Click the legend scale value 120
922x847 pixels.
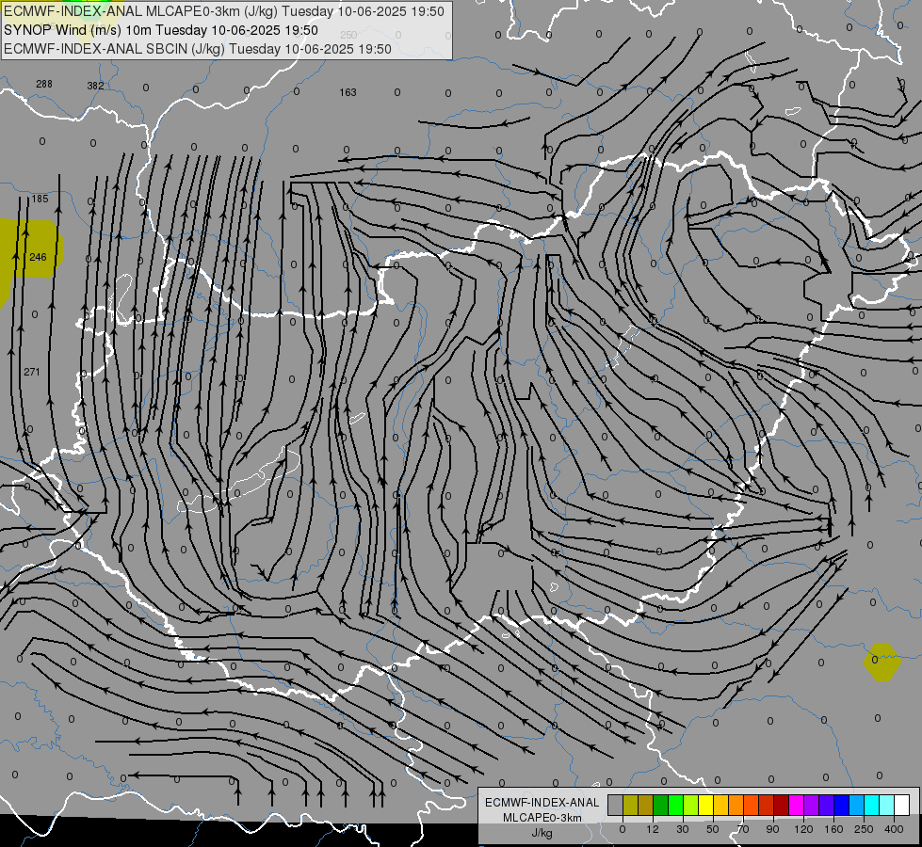(x=804, y=829)
